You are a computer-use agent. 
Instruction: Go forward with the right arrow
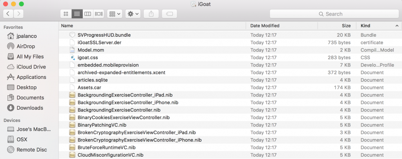coord(18,14)
